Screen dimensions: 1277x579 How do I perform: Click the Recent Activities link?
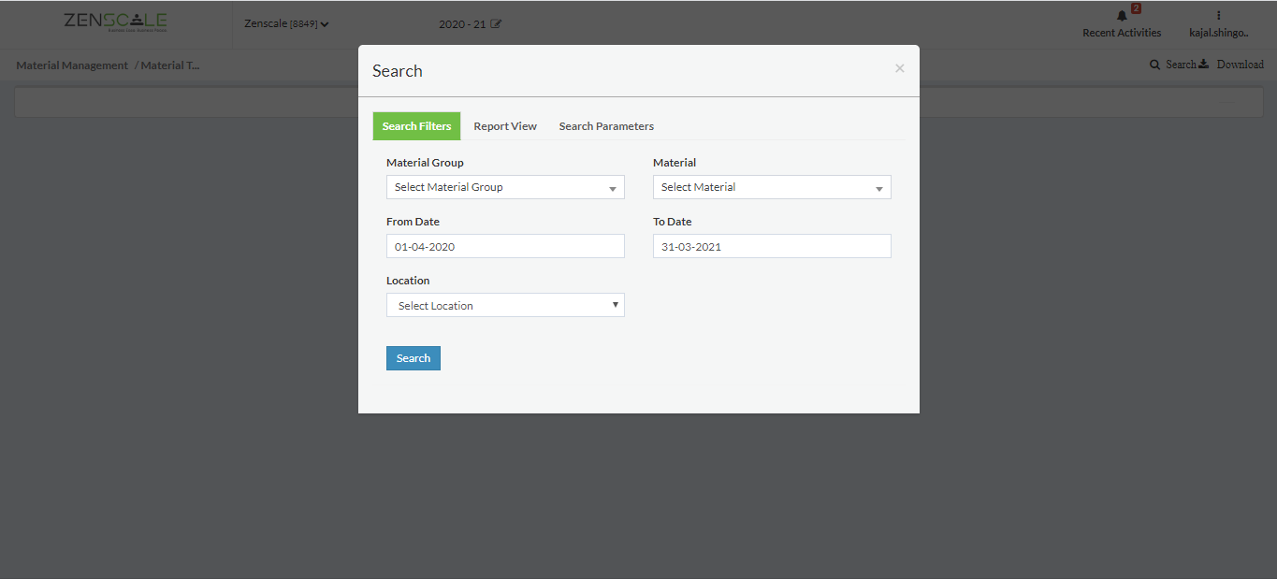pos(1122,33)
